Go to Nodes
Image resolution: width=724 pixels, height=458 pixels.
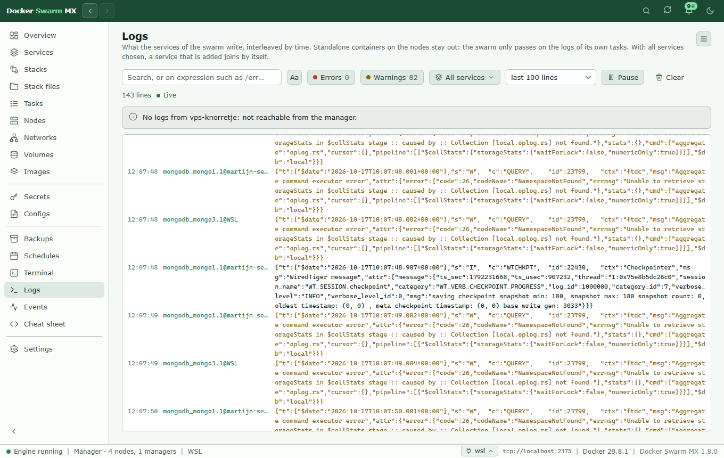[55, 120]
